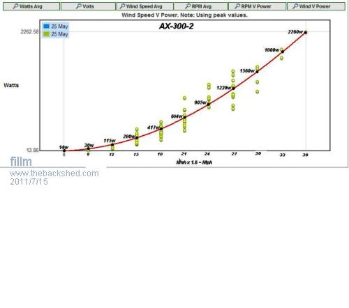The height and width of the screenshot is (308, 349).
Task: Select the 2260w data point on curve
Action: [x=306, y=33]
